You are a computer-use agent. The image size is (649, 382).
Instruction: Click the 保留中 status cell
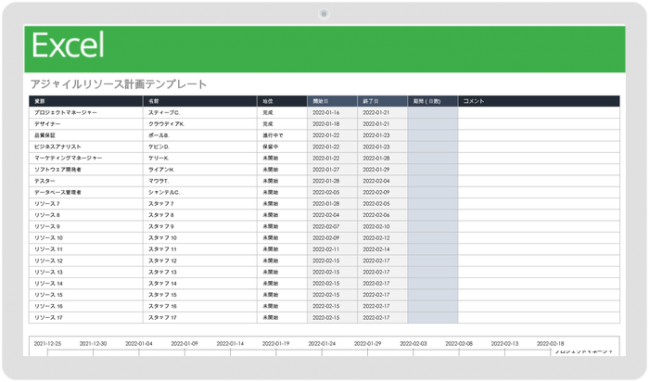[x=282, y=146]
